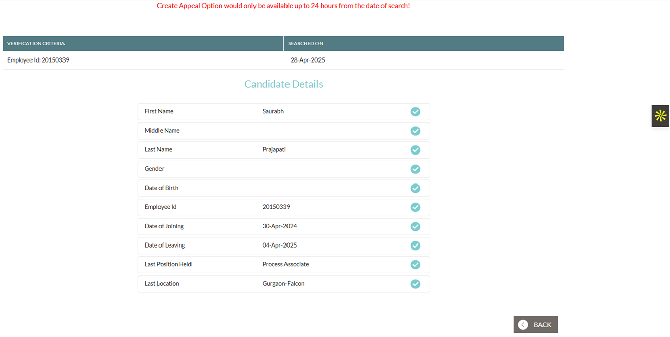Click the Date of Joining checkmark icon

tap(415, 226)
